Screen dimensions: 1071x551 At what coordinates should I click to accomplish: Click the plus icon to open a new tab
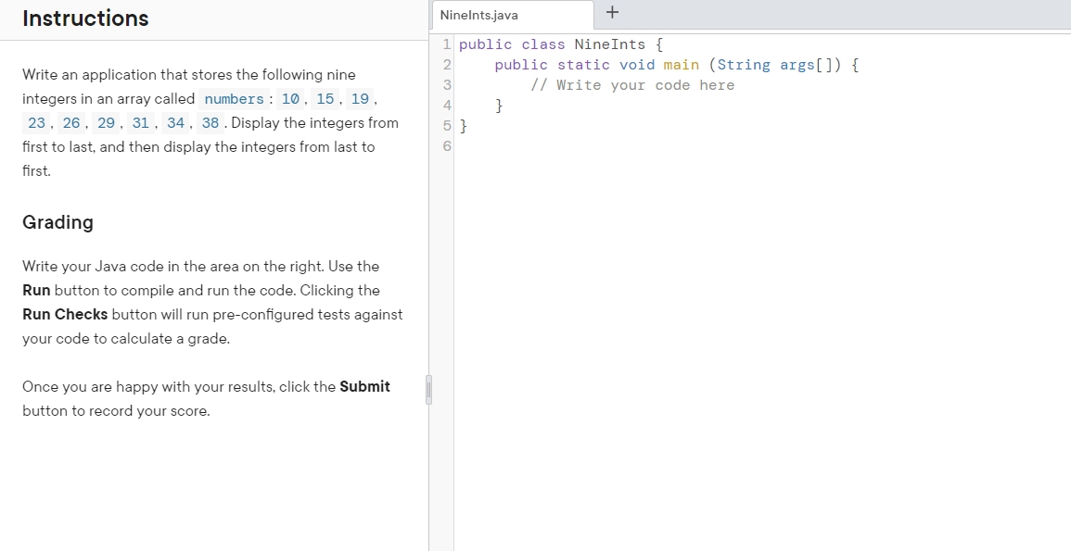(x=611, y=14)
